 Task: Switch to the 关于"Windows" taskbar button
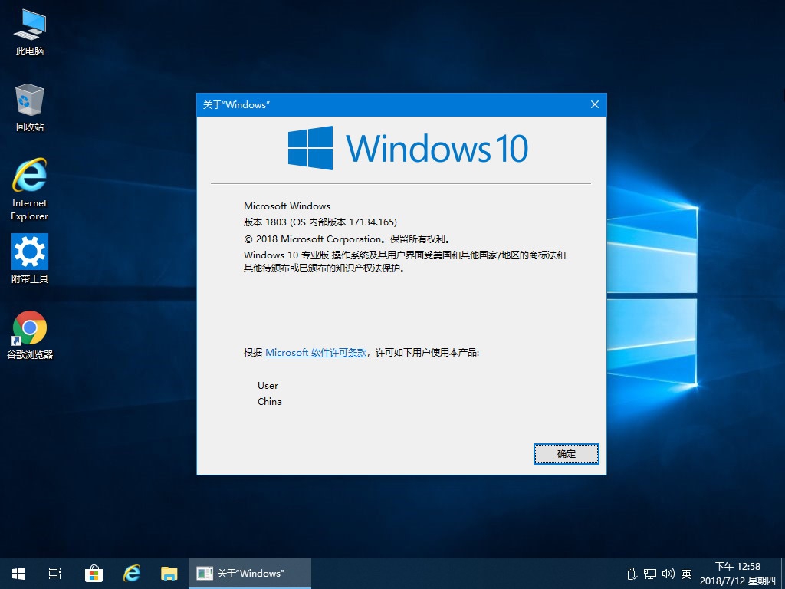coord(250,574)
